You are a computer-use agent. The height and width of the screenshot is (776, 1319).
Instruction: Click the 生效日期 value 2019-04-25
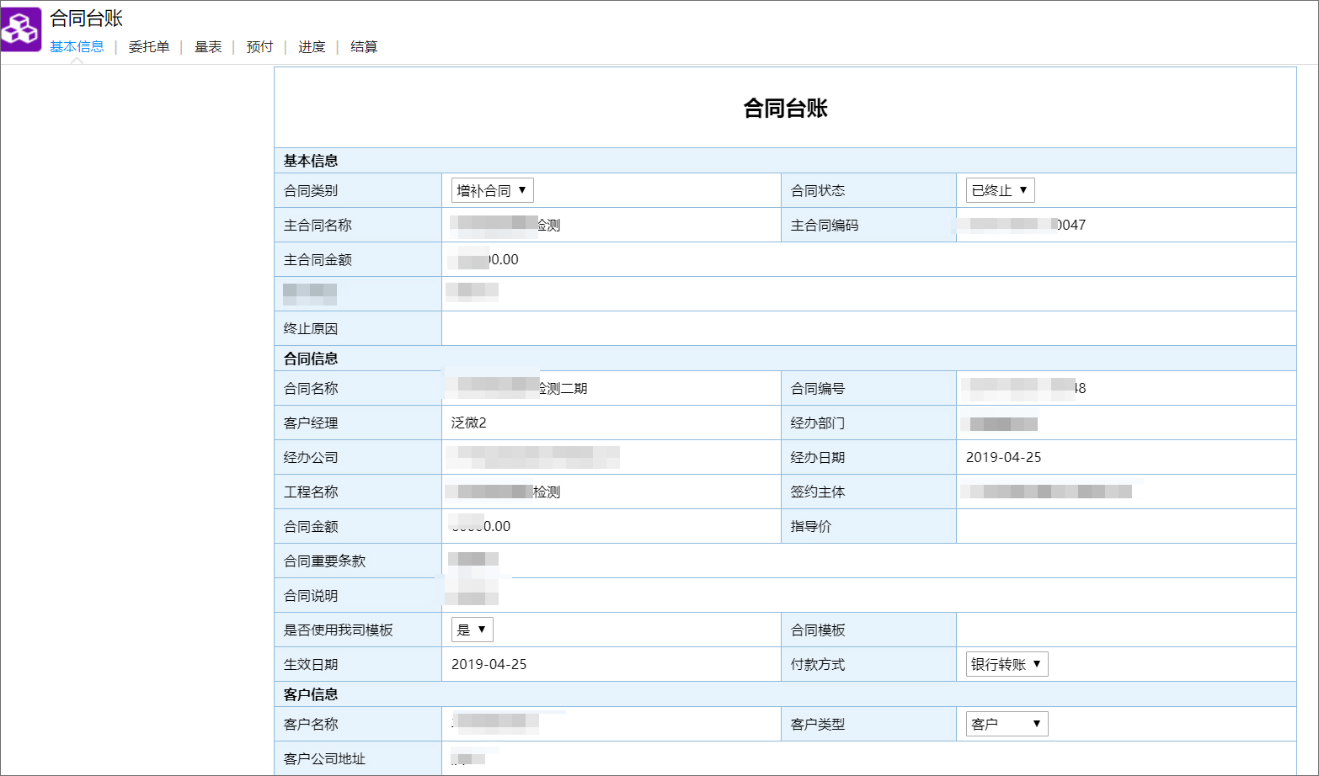(489, 664)
